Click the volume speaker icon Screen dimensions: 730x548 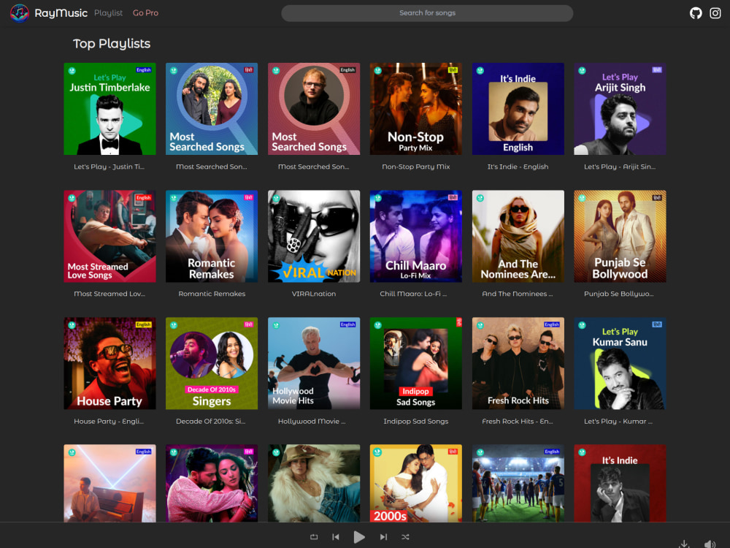(x=710, y=544)
